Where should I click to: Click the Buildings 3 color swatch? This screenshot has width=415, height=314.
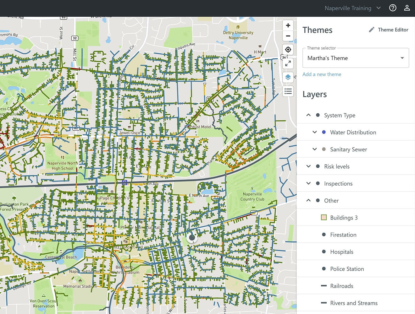pyautogui.click(x=324, y=218)
